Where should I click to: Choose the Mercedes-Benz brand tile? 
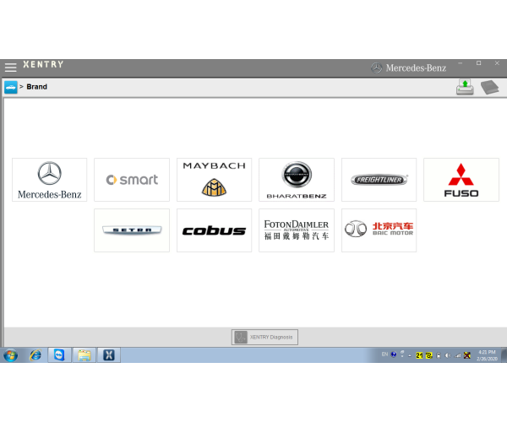tap(50, 180)
